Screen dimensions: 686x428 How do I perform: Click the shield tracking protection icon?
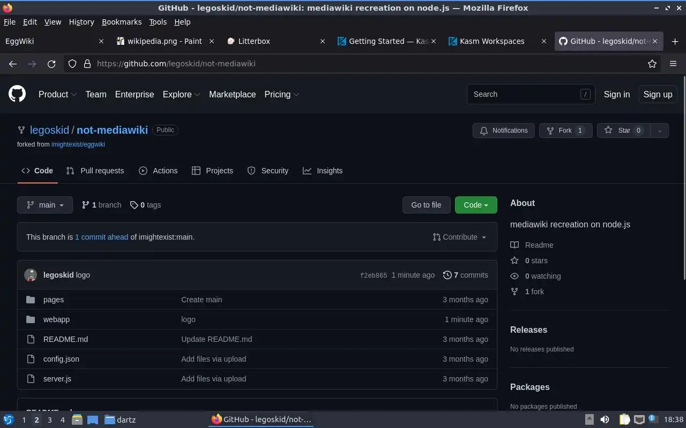(72, 64)
